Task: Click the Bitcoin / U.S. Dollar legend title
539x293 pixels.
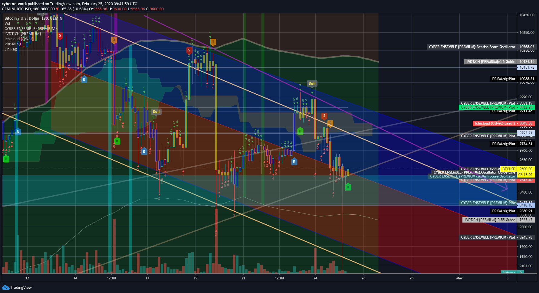Action: point(34,18)
